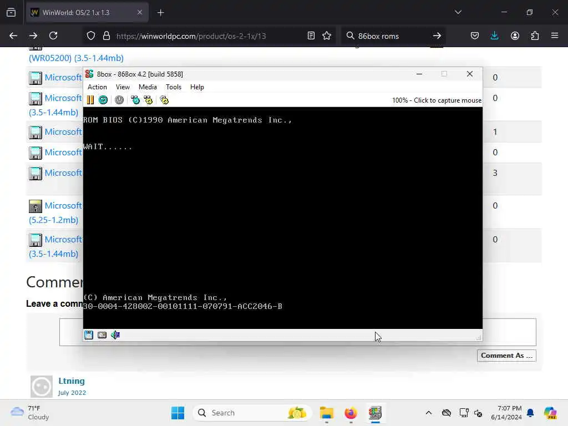
Task: Open notifications bell icon
Action: [530, 413]
